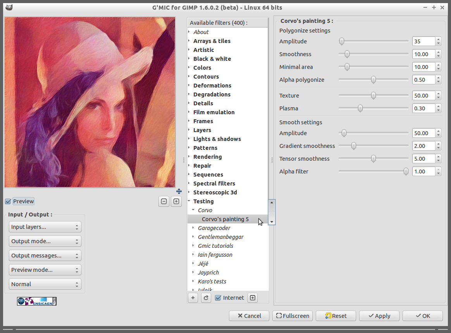The height and width of the screenshot is (333, 451).
Task: Toggle the Internet updates checkbox
Action: click(218, 298)
